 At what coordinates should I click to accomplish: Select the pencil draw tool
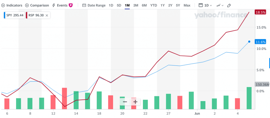tap(229, 6)
